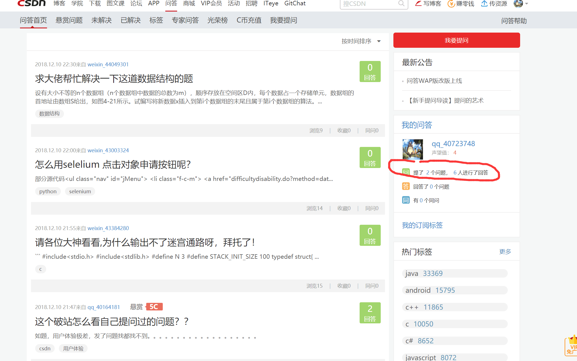Switch to the 未解决 tab
Screen dimensions: 577x361
click(102, 20)
